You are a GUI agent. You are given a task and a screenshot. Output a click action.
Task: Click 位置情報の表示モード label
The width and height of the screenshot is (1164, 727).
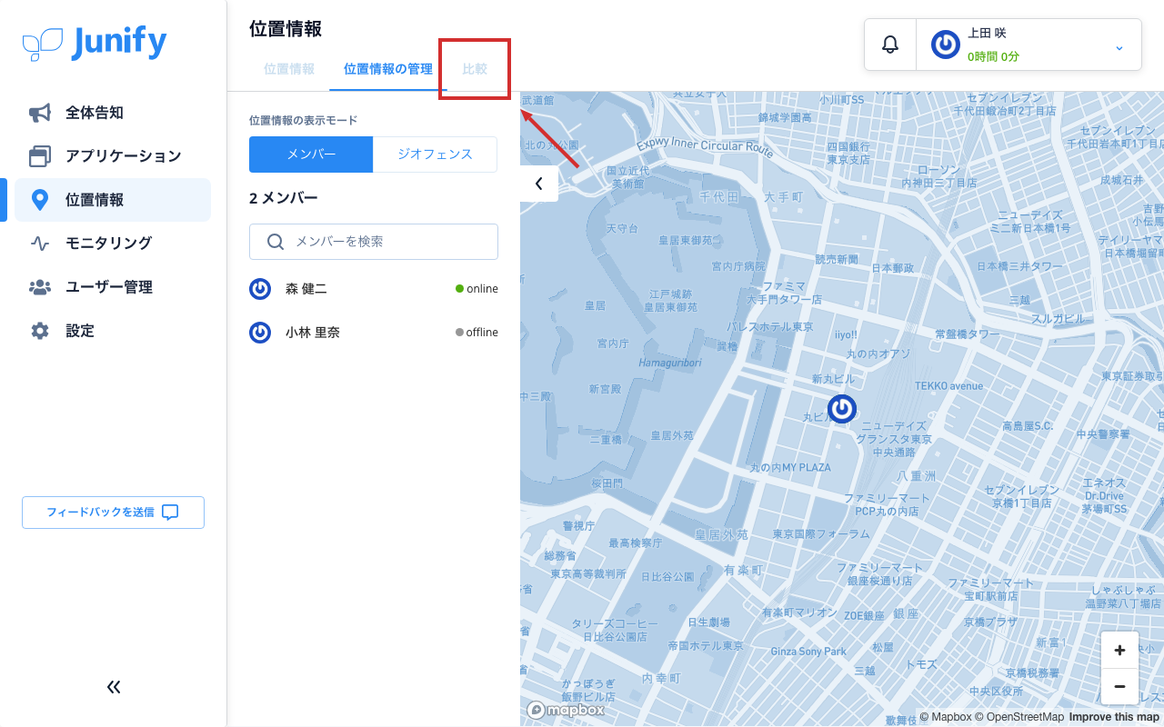[x=304, y=120]
